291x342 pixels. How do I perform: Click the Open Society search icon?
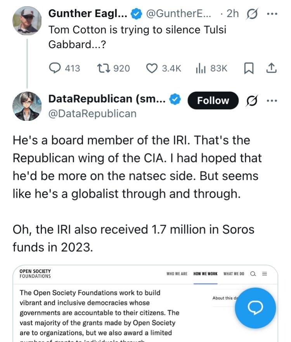(x=253, y=274)
